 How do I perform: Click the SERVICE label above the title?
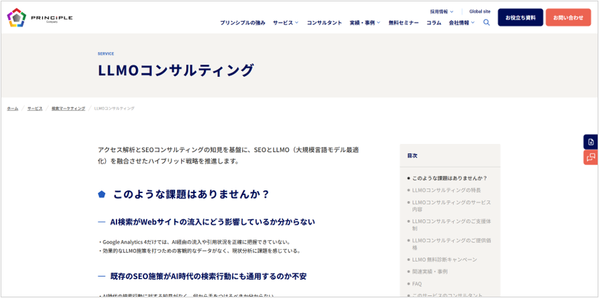[106, 54]
